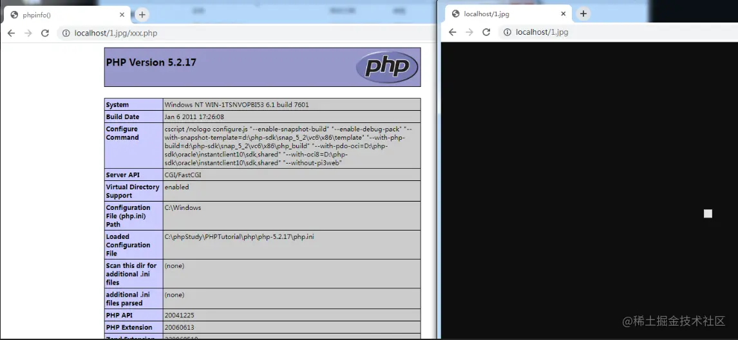Screen dimensions: 738x340
Task: Click Jan 6 2011 17:26:08 value
Action: pos(194,117)
